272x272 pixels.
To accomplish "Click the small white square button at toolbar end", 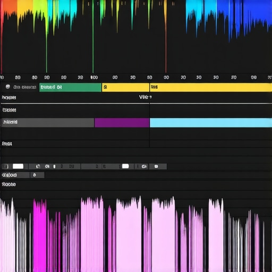I will pos(156,166).
